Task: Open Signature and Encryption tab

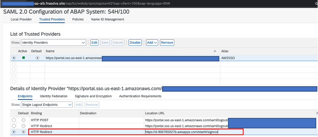Action: coord(93,96)
